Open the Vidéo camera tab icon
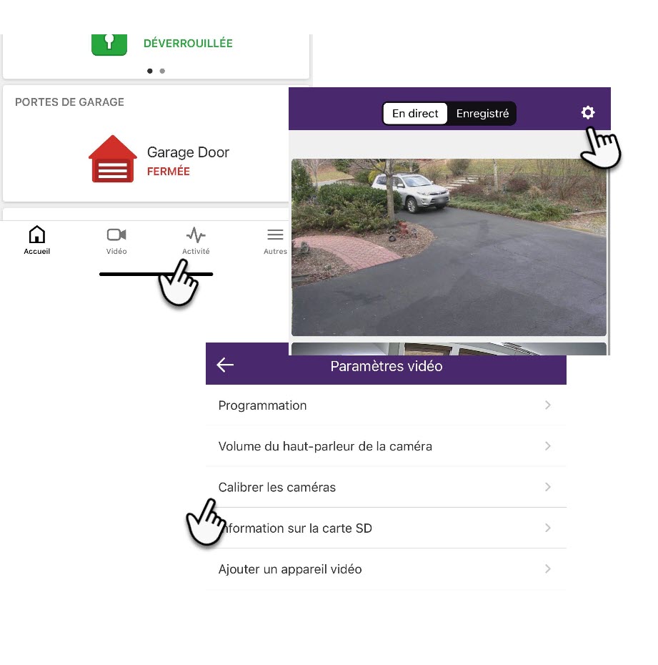 tap(116, 235)
